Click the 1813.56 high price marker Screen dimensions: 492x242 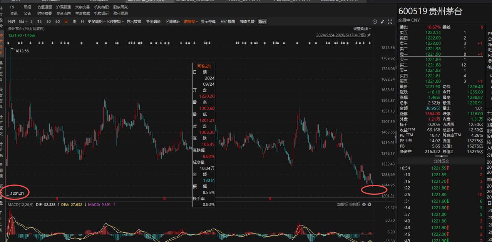point(22,51)
